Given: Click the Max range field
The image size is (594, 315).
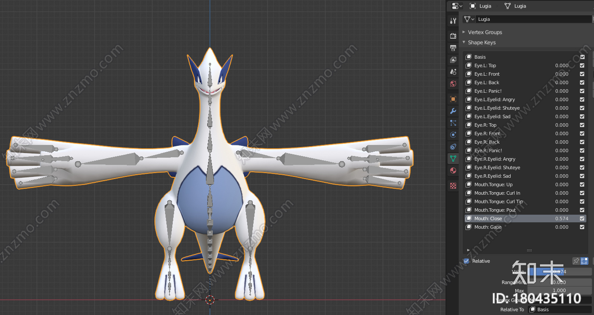Looking at the screenshot, I should coord(560,291).
